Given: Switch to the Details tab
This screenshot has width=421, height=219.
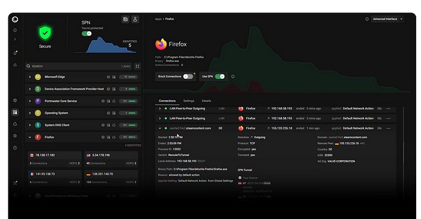Looking at the screenshot, I should [x=206, y=101].
